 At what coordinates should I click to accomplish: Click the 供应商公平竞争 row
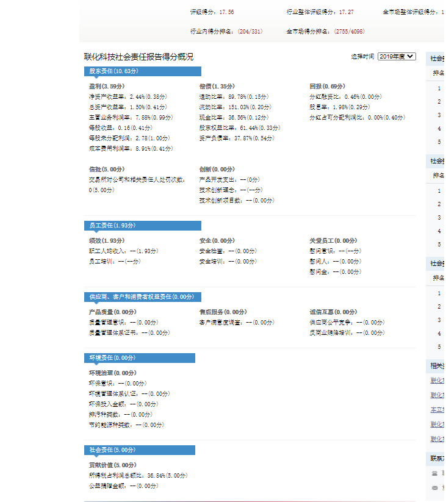[x=347, y=323]
